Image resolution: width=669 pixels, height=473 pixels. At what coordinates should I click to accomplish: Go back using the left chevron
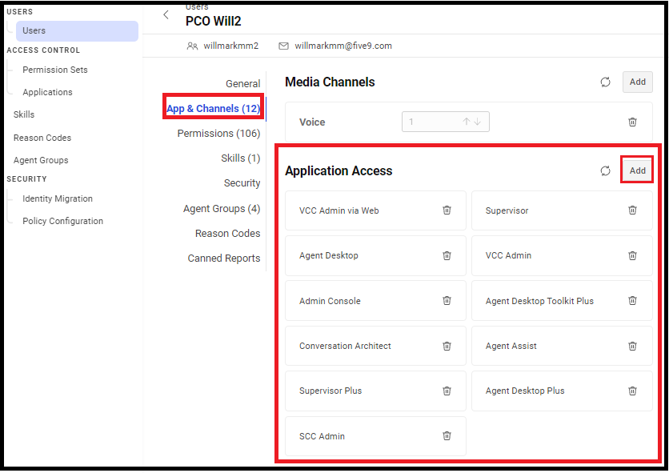166,15
